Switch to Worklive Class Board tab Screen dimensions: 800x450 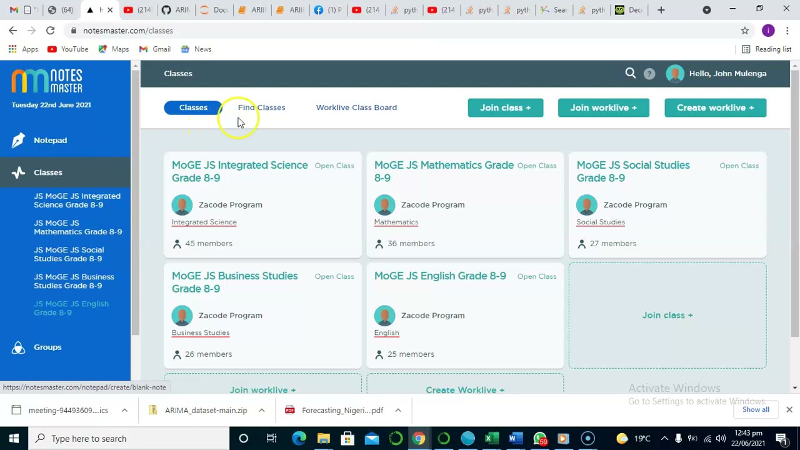356,107
